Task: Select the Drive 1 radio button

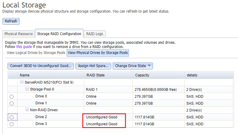Action: pyautogui.click(x=12, y=103)
